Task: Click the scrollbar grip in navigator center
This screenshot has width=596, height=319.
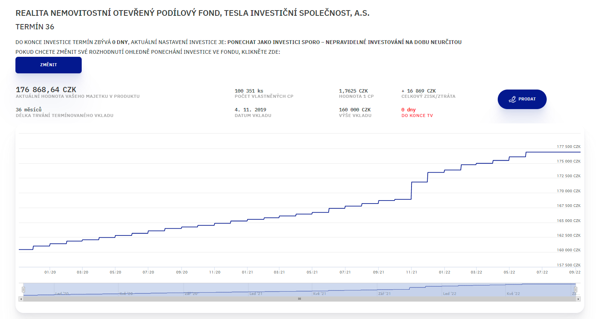Action: 299,299
